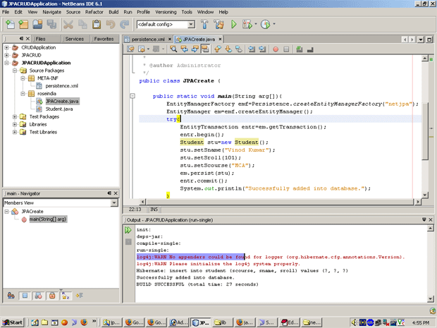Click the Stop square in Output panel
The image size is (437, 328).
[128, 241]
